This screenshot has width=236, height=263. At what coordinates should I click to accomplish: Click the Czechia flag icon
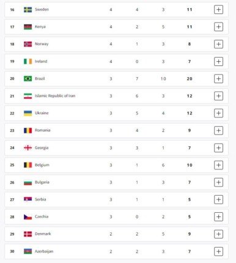(28, 217)
